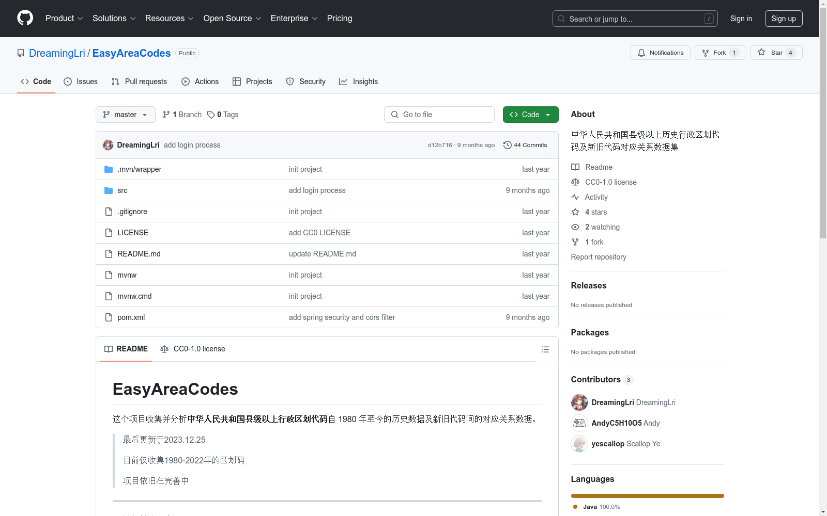Open 'add CC0 LICENSE' commit message

(319, 233)
